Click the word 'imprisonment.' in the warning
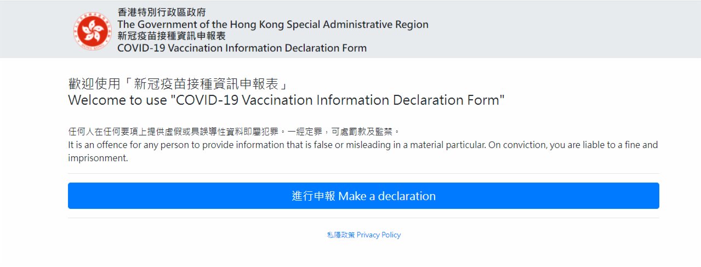This screenshot has width=701, height=267. 98,158
